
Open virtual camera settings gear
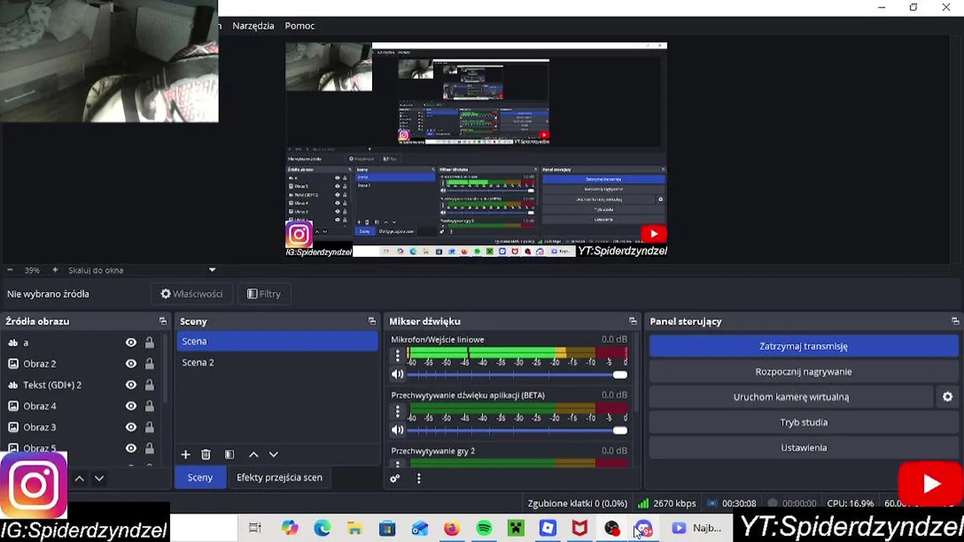pyautogui.click(x=947, y=397)
